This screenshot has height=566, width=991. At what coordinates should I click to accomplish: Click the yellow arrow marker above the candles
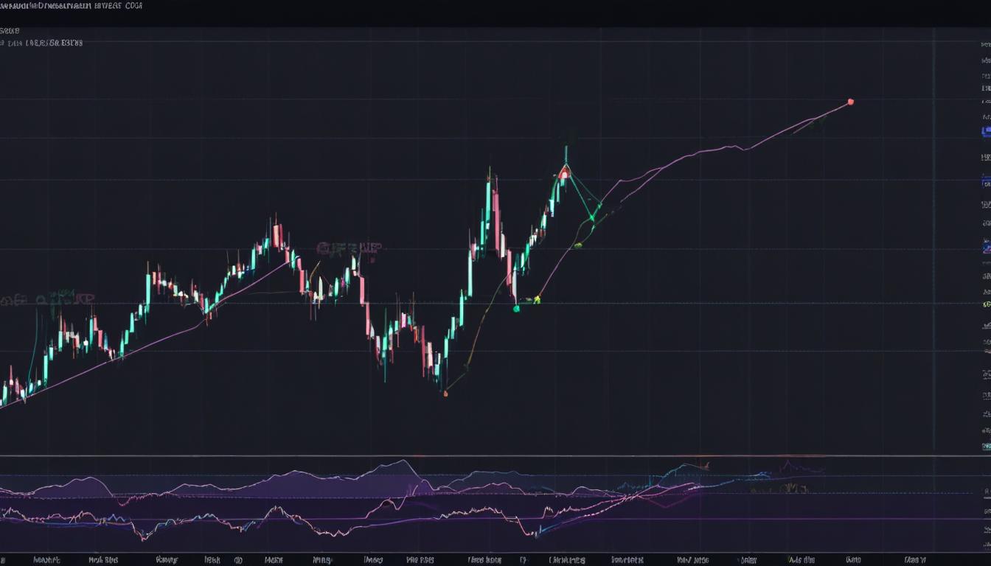(537, 298)
